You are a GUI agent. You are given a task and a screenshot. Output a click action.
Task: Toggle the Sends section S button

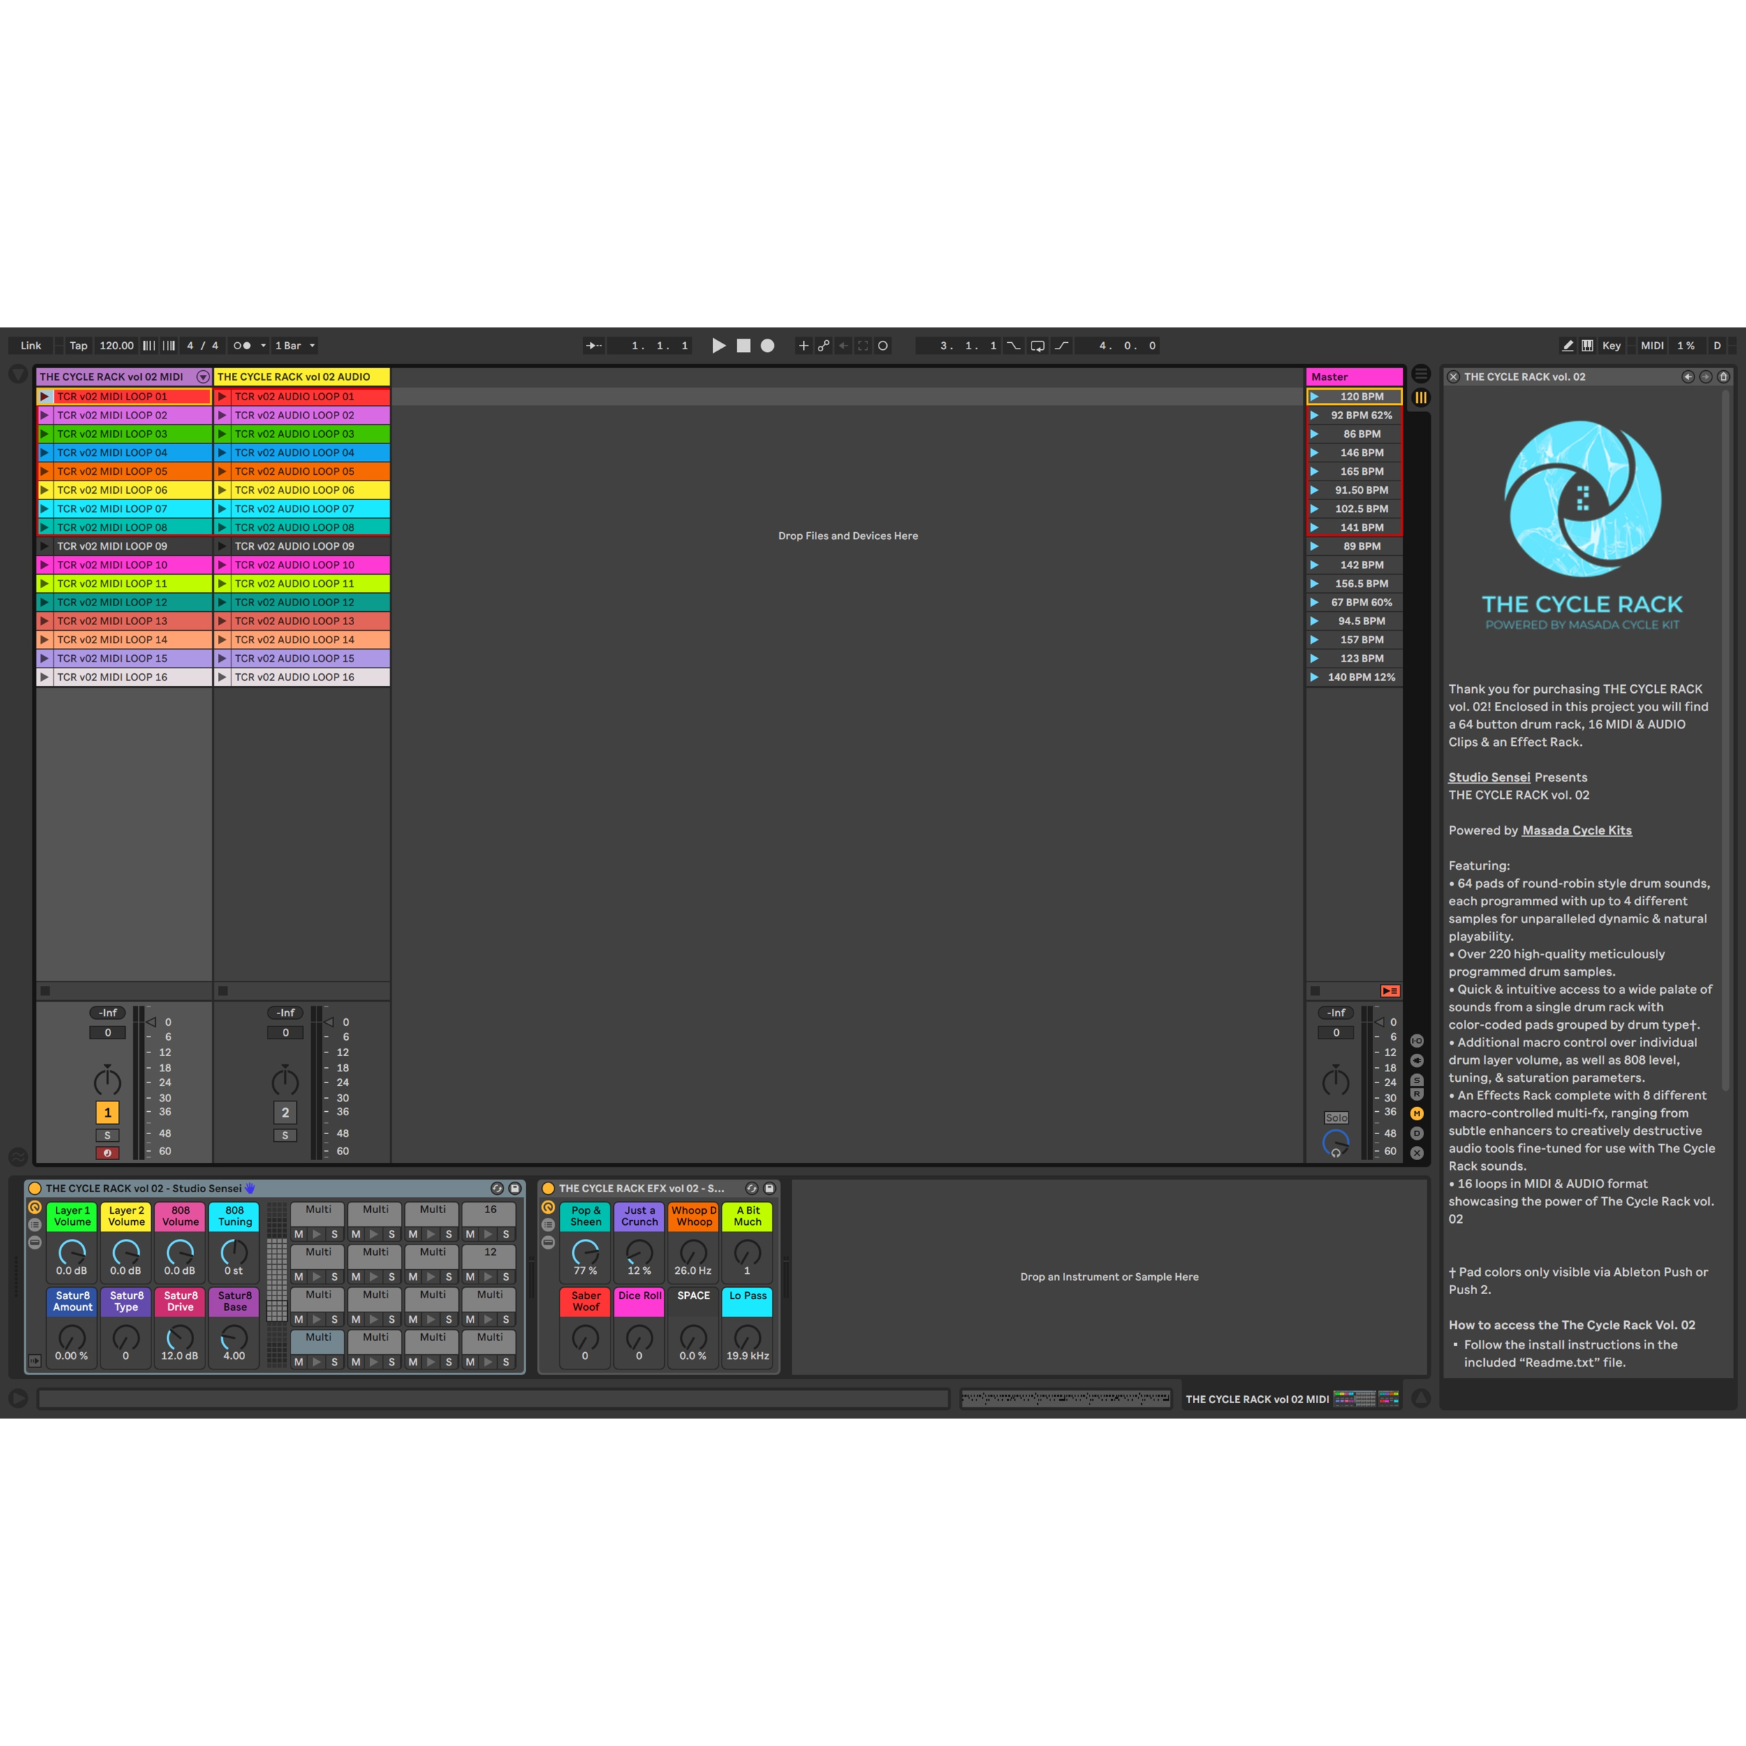coord(1417,1080)
